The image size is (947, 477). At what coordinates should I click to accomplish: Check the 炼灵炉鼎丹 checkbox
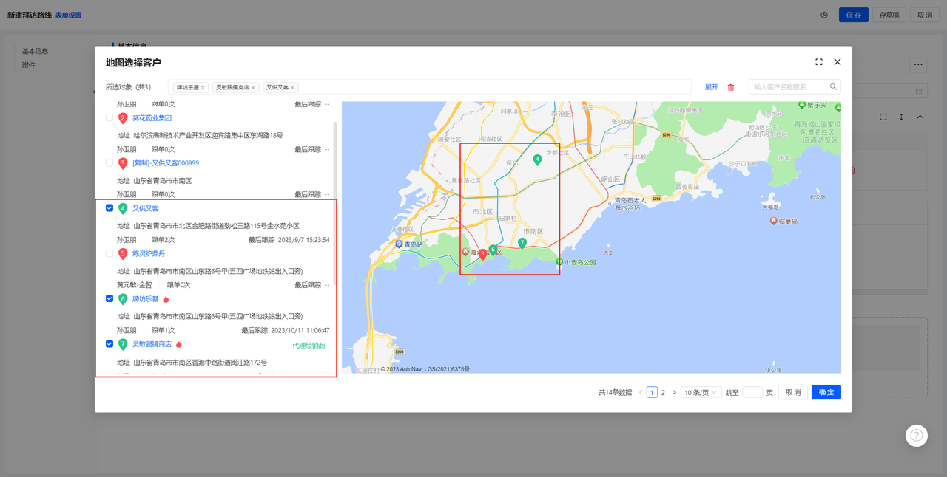click(109, 253)
